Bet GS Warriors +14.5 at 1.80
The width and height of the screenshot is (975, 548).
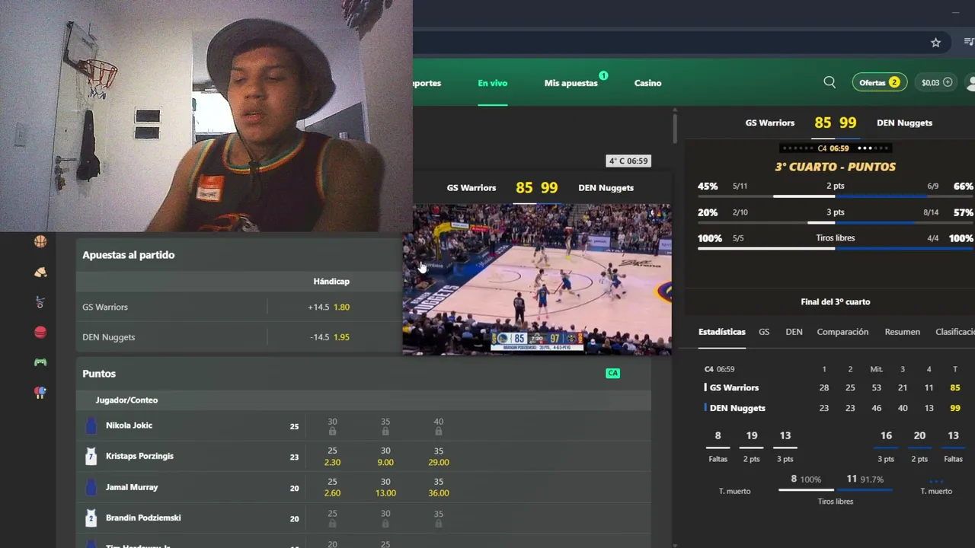pyautogui.click(x=329, y=307)
